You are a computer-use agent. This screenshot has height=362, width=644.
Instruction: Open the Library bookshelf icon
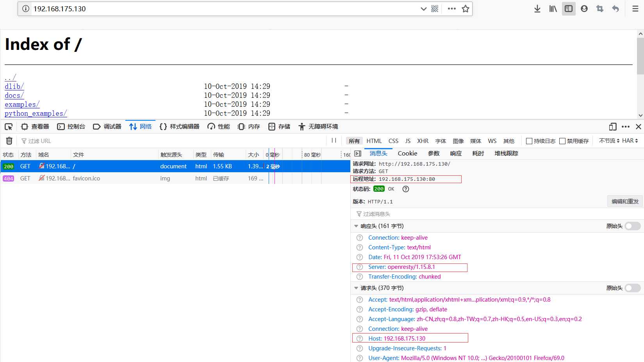point(553,9)
